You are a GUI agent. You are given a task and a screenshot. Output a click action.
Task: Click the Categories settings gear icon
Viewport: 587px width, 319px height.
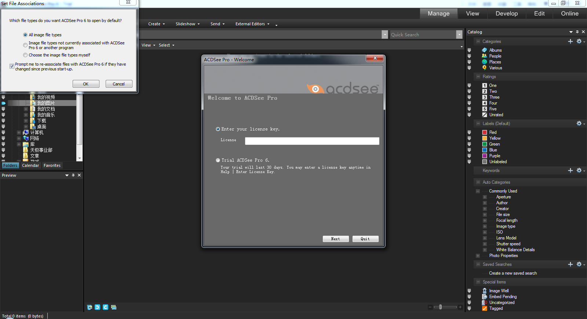point(579,41)
